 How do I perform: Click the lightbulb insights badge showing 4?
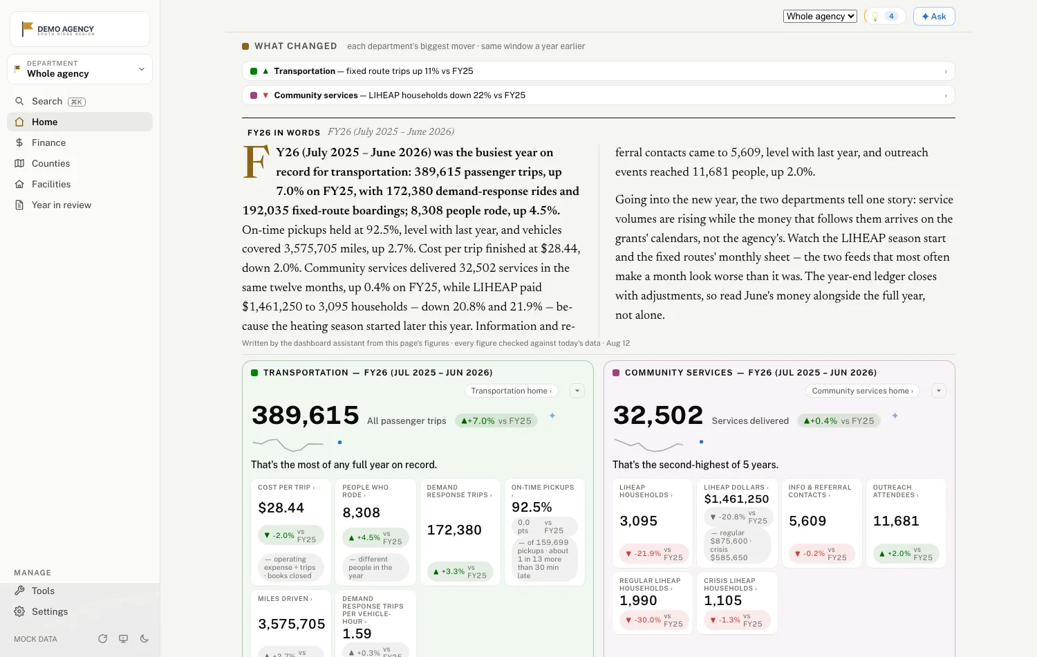point(884,16)
